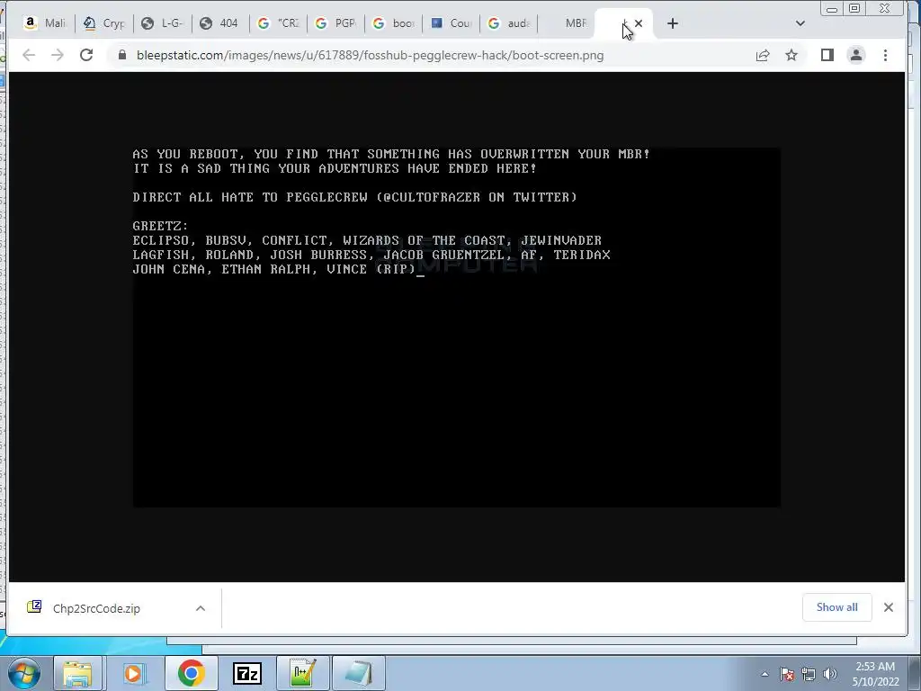The image size is (921, 691).
Task: Switch to the 'MBR' tab
Action: 567,23
